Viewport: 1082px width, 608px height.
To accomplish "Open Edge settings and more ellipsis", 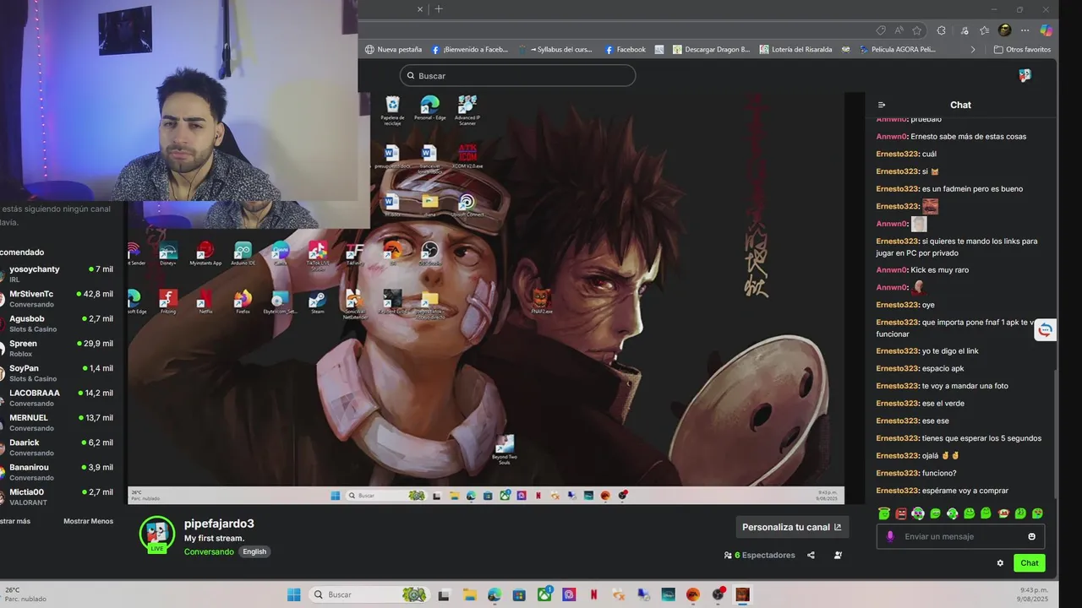I will (x=1025, y=30).
